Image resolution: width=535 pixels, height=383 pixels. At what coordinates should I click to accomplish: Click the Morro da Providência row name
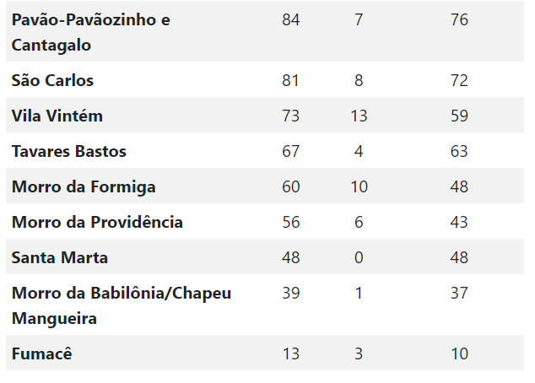click(97, 222)
